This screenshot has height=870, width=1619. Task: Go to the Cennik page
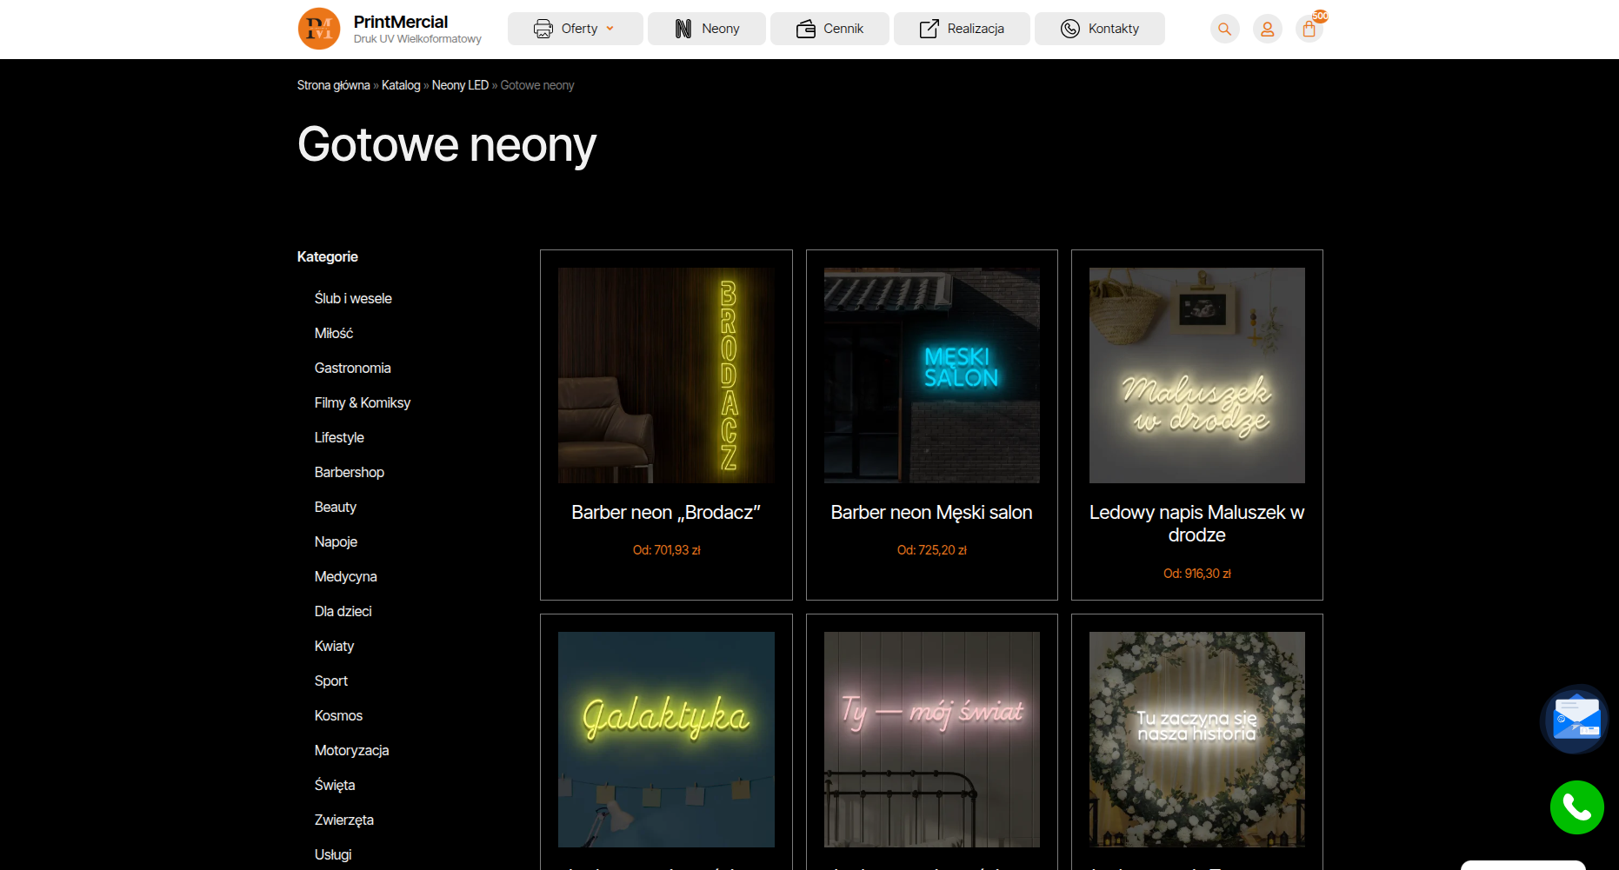tap(829, 29)
